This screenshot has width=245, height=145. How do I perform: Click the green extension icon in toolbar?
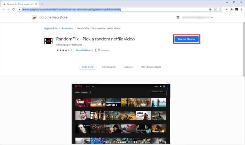tap(226, 9)
